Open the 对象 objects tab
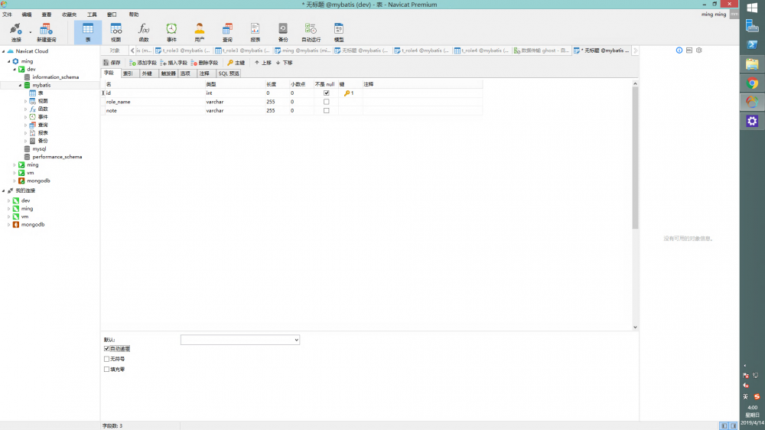Viewport: 765px width, 430px height. point(115,50)
